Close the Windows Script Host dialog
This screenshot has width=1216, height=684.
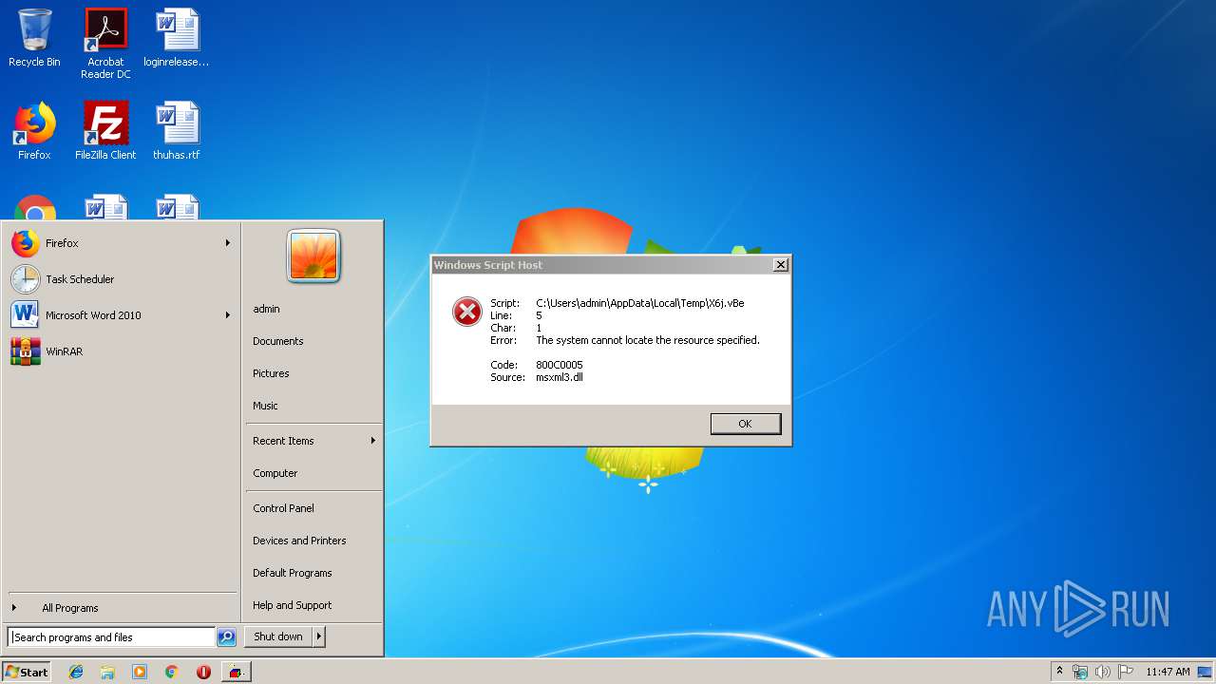click(780, 265)
